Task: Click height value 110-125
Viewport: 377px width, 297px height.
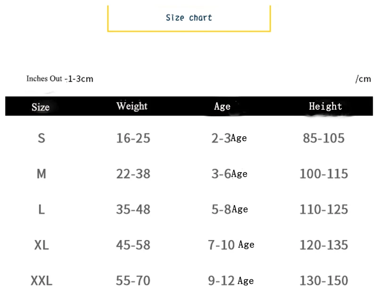Action: [324, 209]
